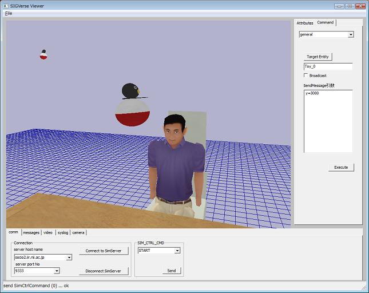369x293 pixels.
Task: Open the File menu
Action: [9, 13]
